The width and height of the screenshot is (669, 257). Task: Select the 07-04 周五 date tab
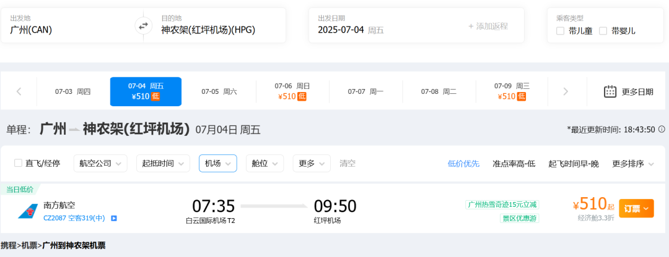146,91
